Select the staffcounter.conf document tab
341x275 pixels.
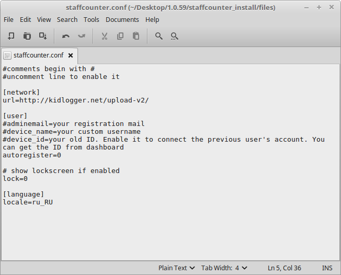point(39,55)
